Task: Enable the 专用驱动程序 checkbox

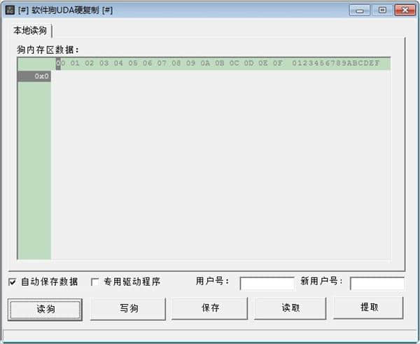Action: click(95, 282)
